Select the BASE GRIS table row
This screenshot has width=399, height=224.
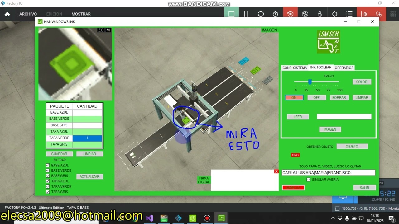[x=74, y=125]
